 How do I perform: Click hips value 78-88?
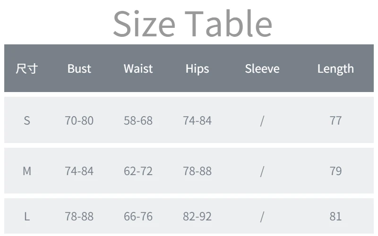tap(197, 171)
